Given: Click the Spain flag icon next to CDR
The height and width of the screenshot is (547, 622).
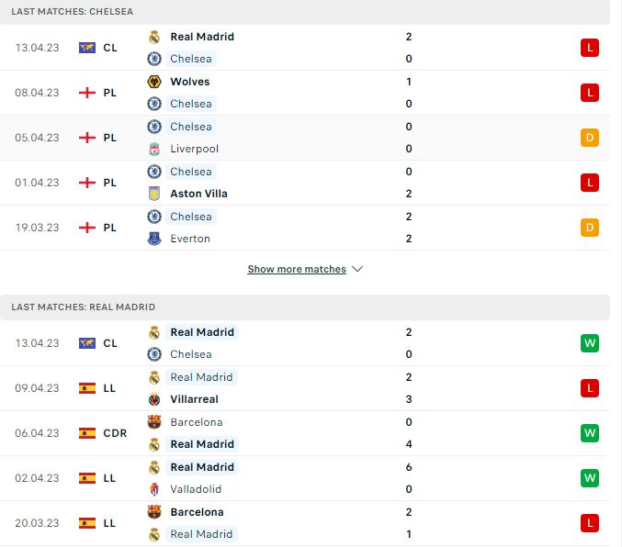Looking at the screenshot, I should pos(87,433).
